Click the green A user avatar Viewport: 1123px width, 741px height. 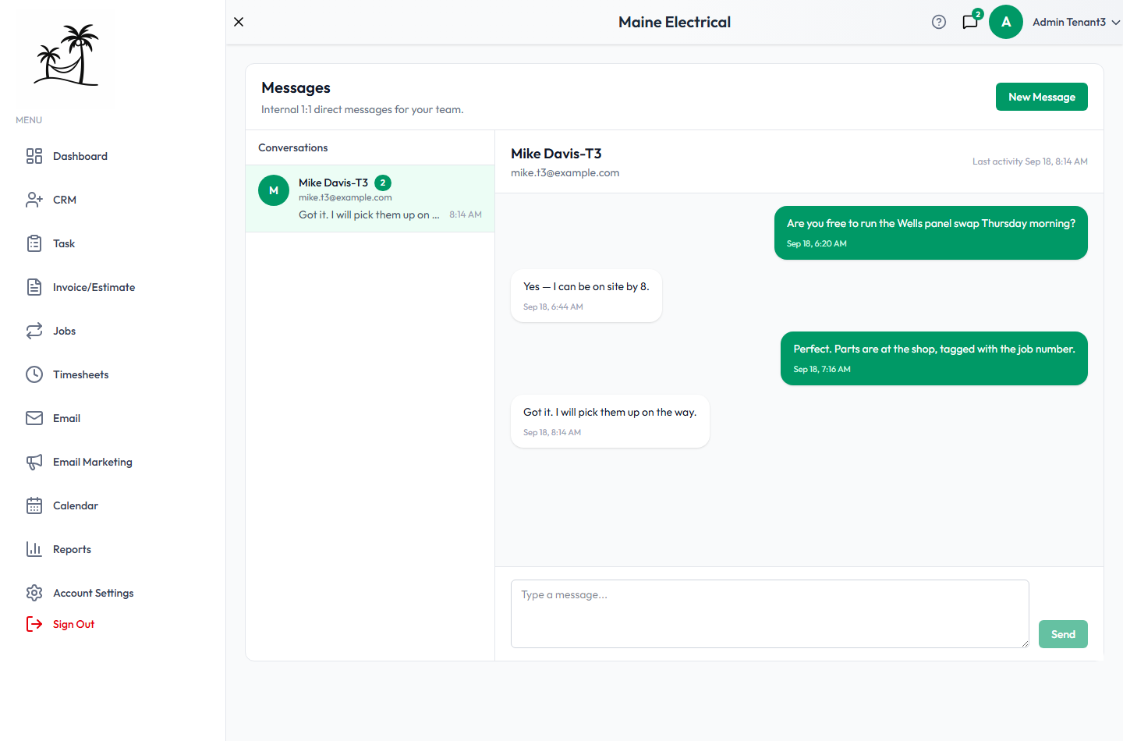(1006, 22)
